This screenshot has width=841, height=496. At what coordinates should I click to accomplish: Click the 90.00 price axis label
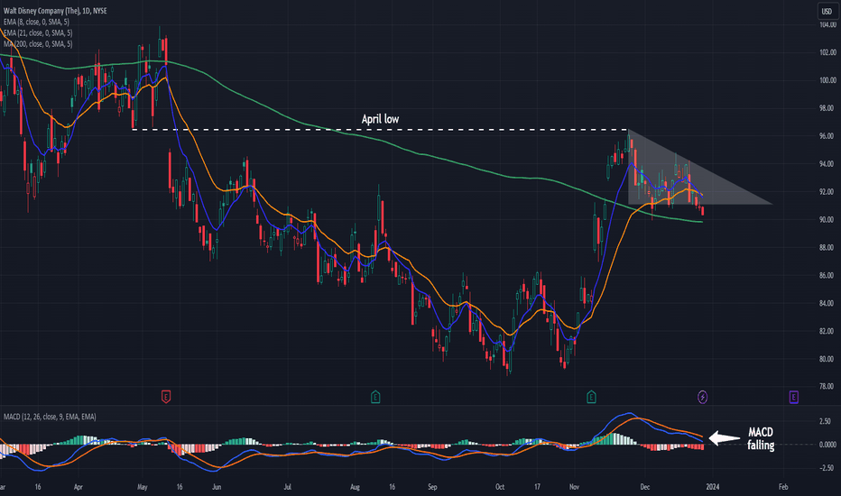tap(827, 220)
